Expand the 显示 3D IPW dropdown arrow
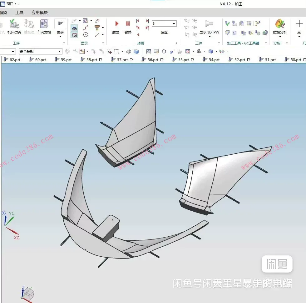This screenshot has width=306, height=303. 210,37
